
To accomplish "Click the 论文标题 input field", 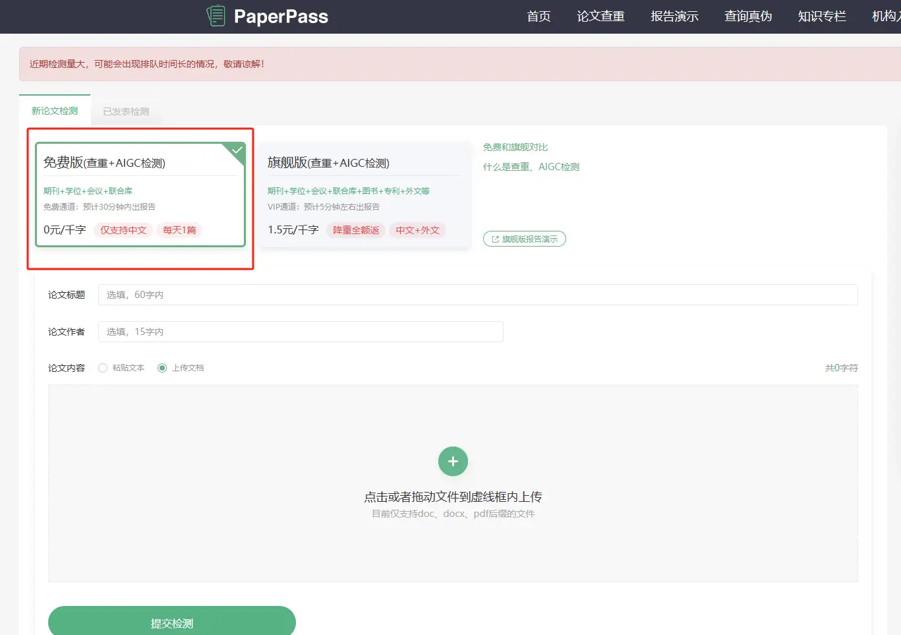I will pyautogui.click(x=478, y=295).
